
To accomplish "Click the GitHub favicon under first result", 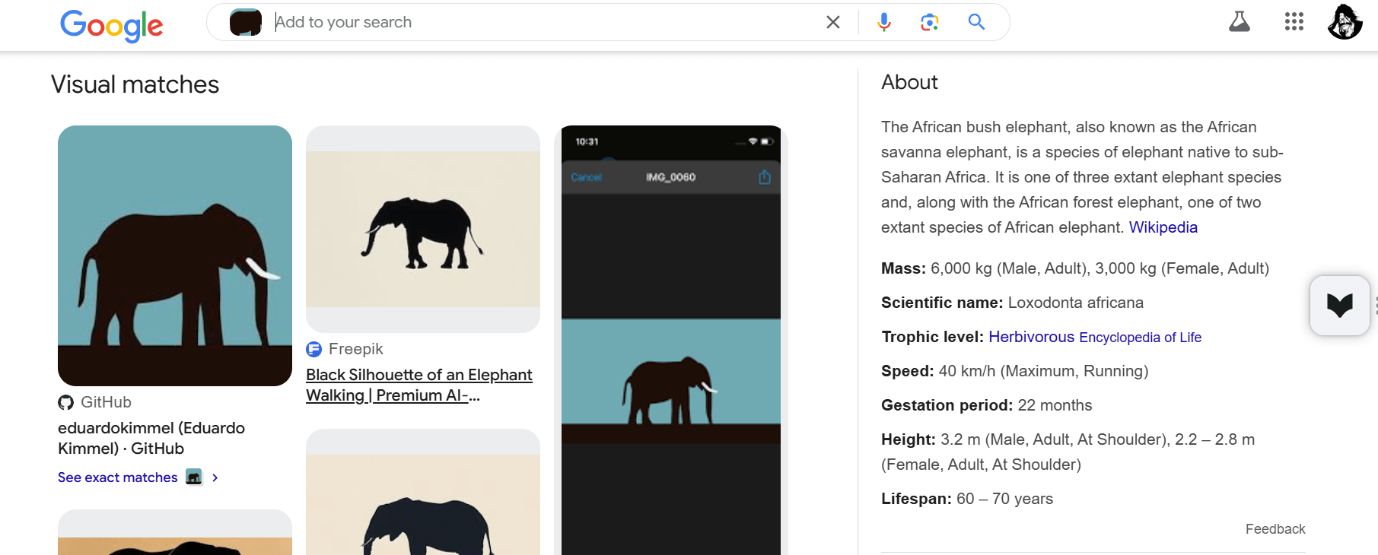I will (66, 402).
